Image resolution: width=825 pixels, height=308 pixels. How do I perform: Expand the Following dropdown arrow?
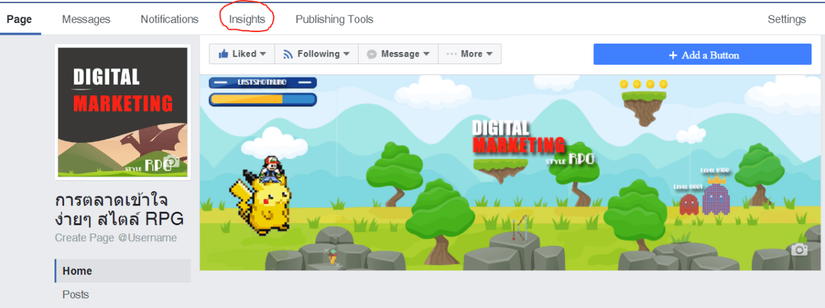point(346,55)
